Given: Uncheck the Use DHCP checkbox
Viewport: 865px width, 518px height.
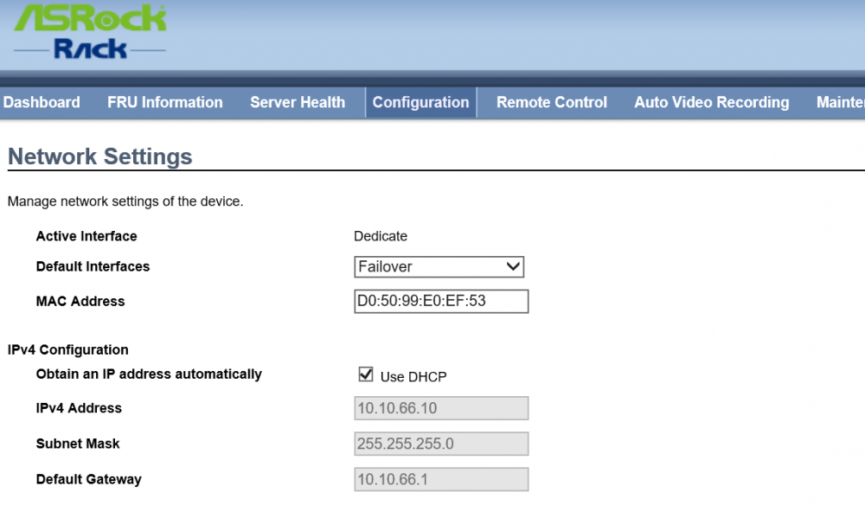Looking at the screenshot, I should click(366, 374).
